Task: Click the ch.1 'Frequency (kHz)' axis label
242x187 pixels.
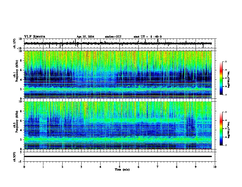Action: pyautogui.click(x=16, y=71)
